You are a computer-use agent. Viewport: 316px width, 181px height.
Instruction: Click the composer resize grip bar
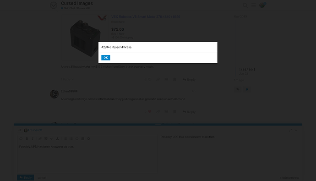pos(158,125)
